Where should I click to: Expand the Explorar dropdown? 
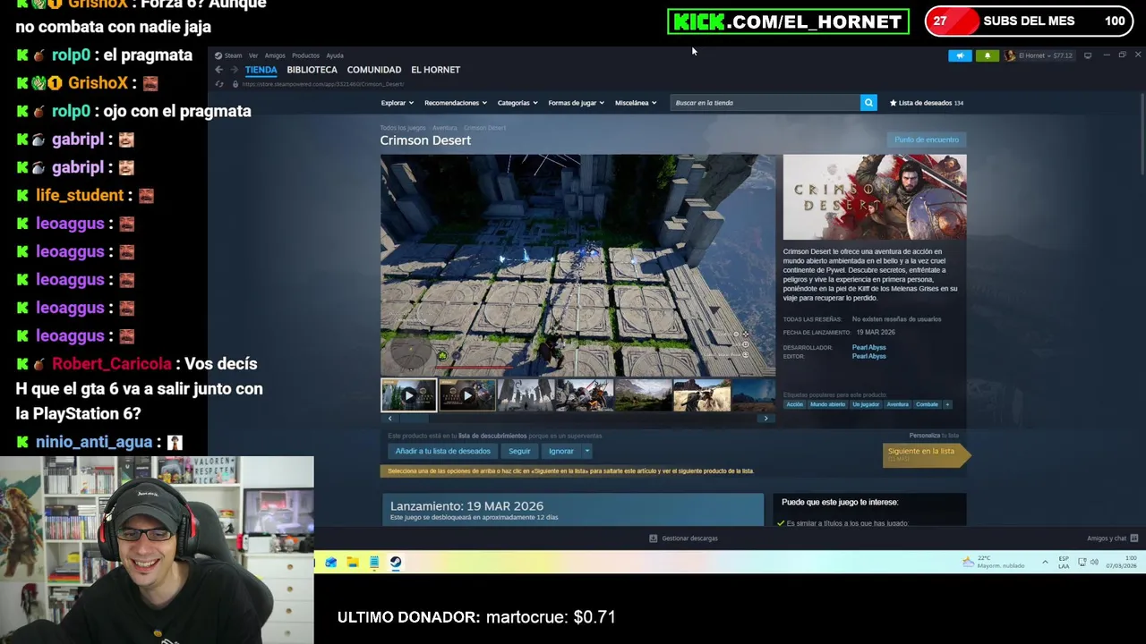click(x=397, y=103)
